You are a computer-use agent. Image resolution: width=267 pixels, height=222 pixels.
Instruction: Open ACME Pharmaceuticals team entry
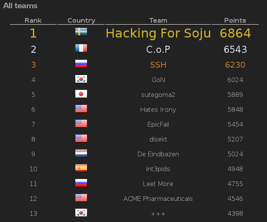pos(158,199)
